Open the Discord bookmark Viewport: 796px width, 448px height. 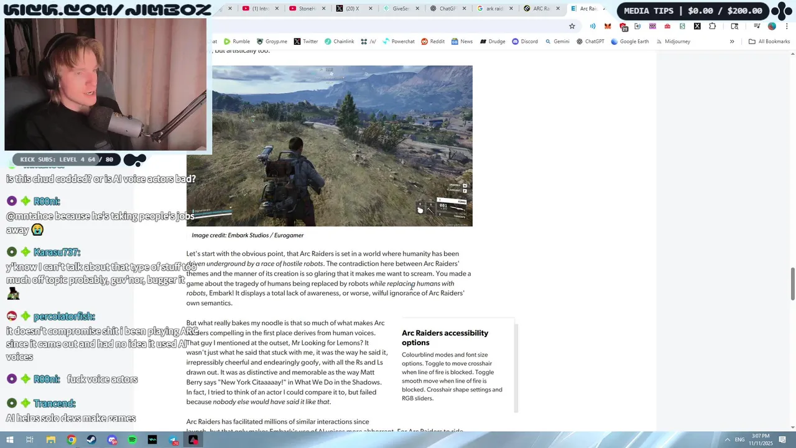coord(525,42)
